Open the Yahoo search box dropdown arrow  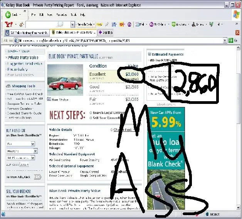click(72, 24)
